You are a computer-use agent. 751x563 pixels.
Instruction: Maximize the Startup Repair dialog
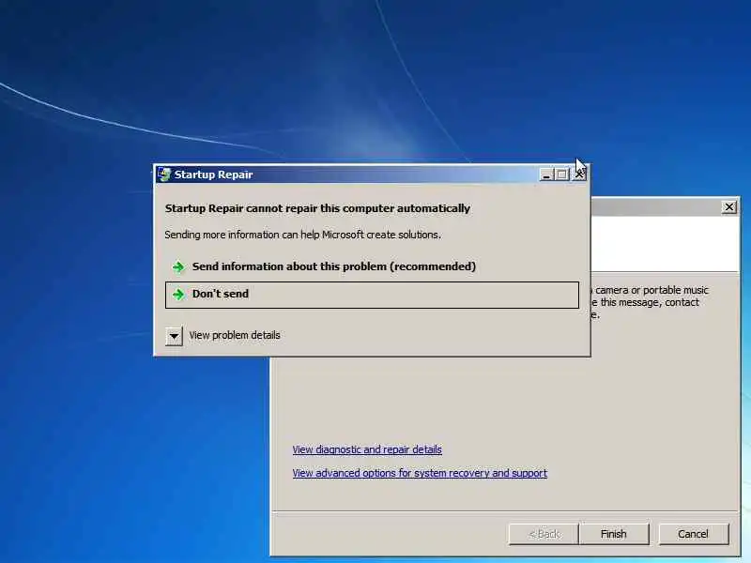tap(562, 175)
